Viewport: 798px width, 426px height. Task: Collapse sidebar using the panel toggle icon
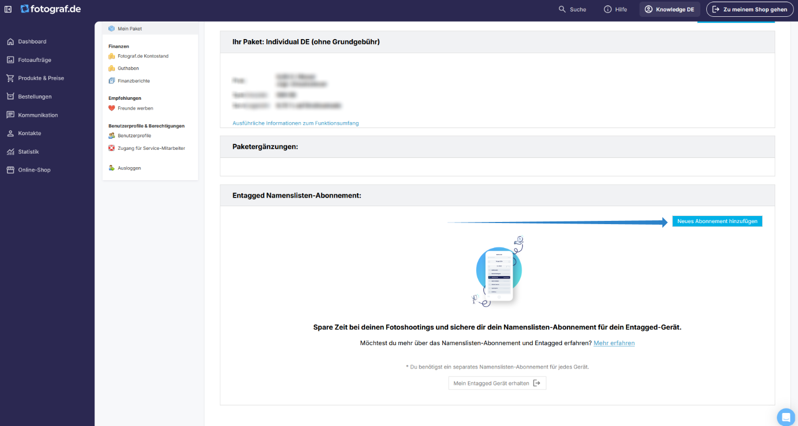tap(8, 9)
